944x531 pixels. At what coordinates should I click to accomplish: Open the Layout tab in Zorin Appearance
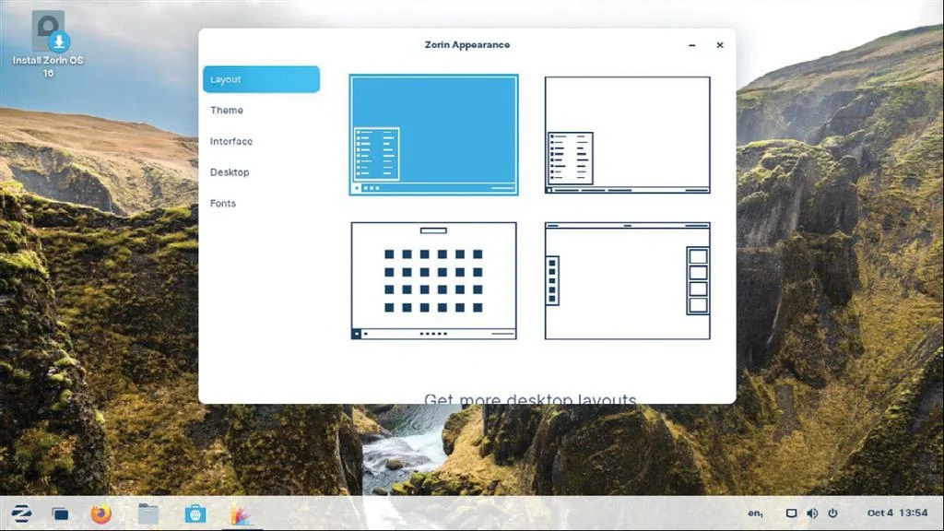(261, 79)
